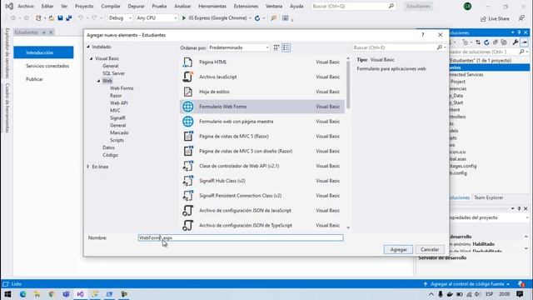Open the Ordenar por Predeterminado dropdown
This screenshot has width=533, height=300.
(239, 47)
